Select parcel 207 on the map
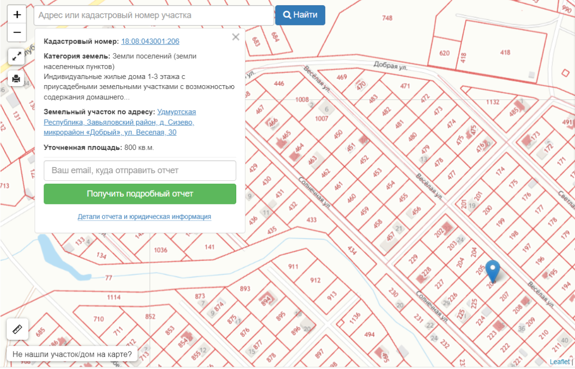This screenshot has height=369, width=575. point(504,296)
